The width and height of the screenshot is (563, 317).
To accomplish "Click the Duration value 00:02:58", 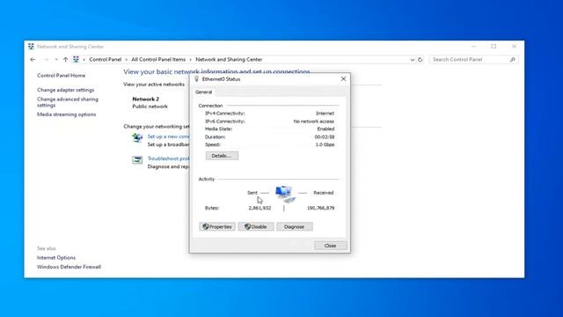I will click(325, 137).
